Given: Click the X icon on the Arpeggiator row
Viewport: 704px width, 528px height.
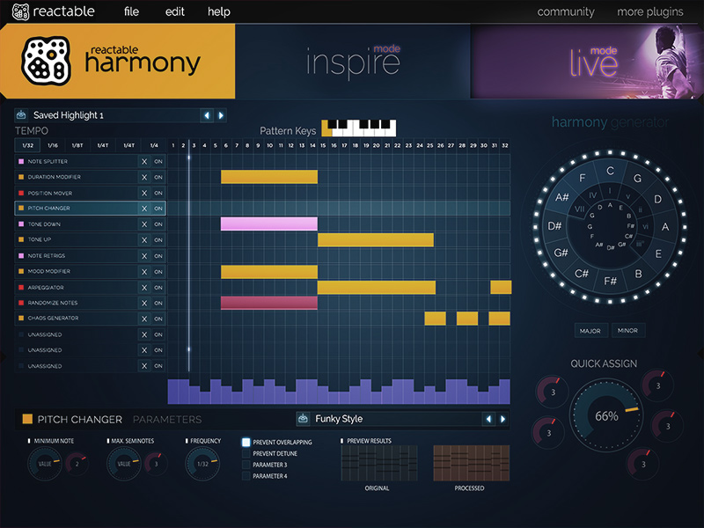Looking at the screenshot, I should point(144,287).
